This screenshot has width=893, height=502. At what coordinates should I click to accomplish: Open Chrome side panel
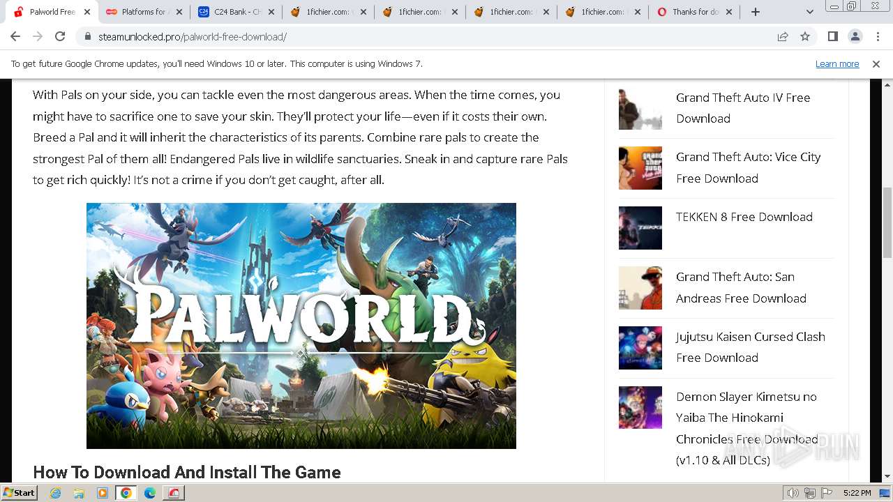pyautogui.click(x=832, y=36)
